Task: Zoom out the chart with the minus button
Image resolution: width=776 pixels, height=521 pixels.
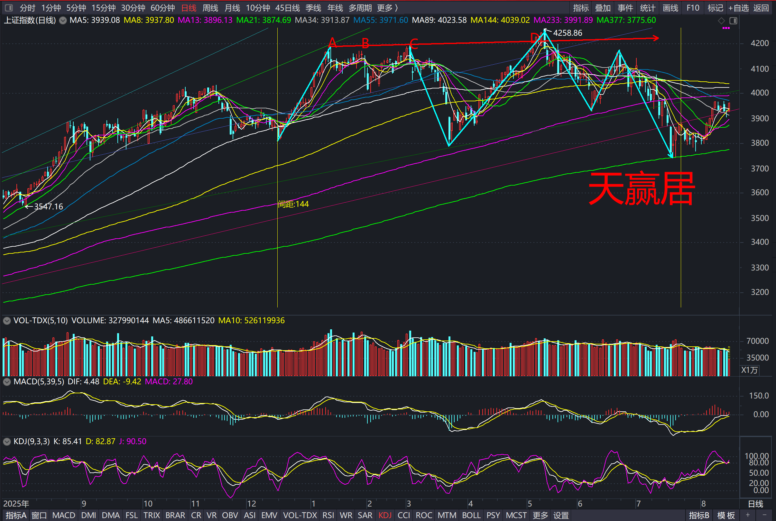Action: 764,515
